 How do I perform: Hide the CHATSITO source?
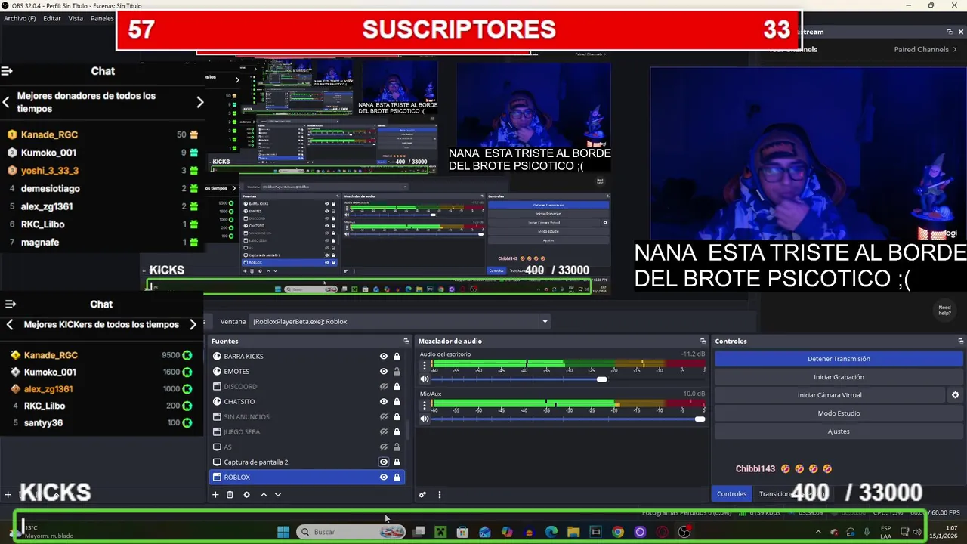point(383,402)
